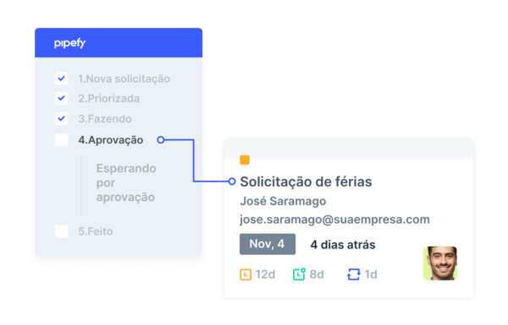Click the blue repeat arrows 1d icon

click(353, 274)
